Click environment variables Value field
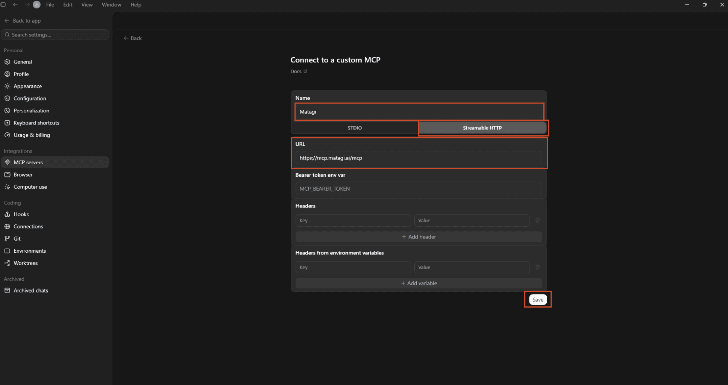 pos(472,267)
